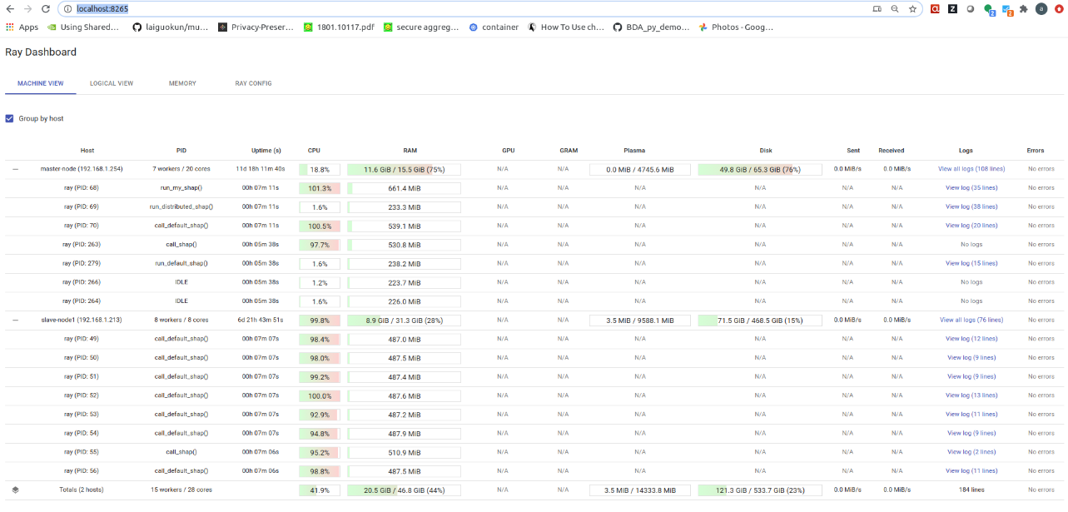Open the Memory tab
The width and height of the screenshot is (1068, 512).
coord(182,83)
